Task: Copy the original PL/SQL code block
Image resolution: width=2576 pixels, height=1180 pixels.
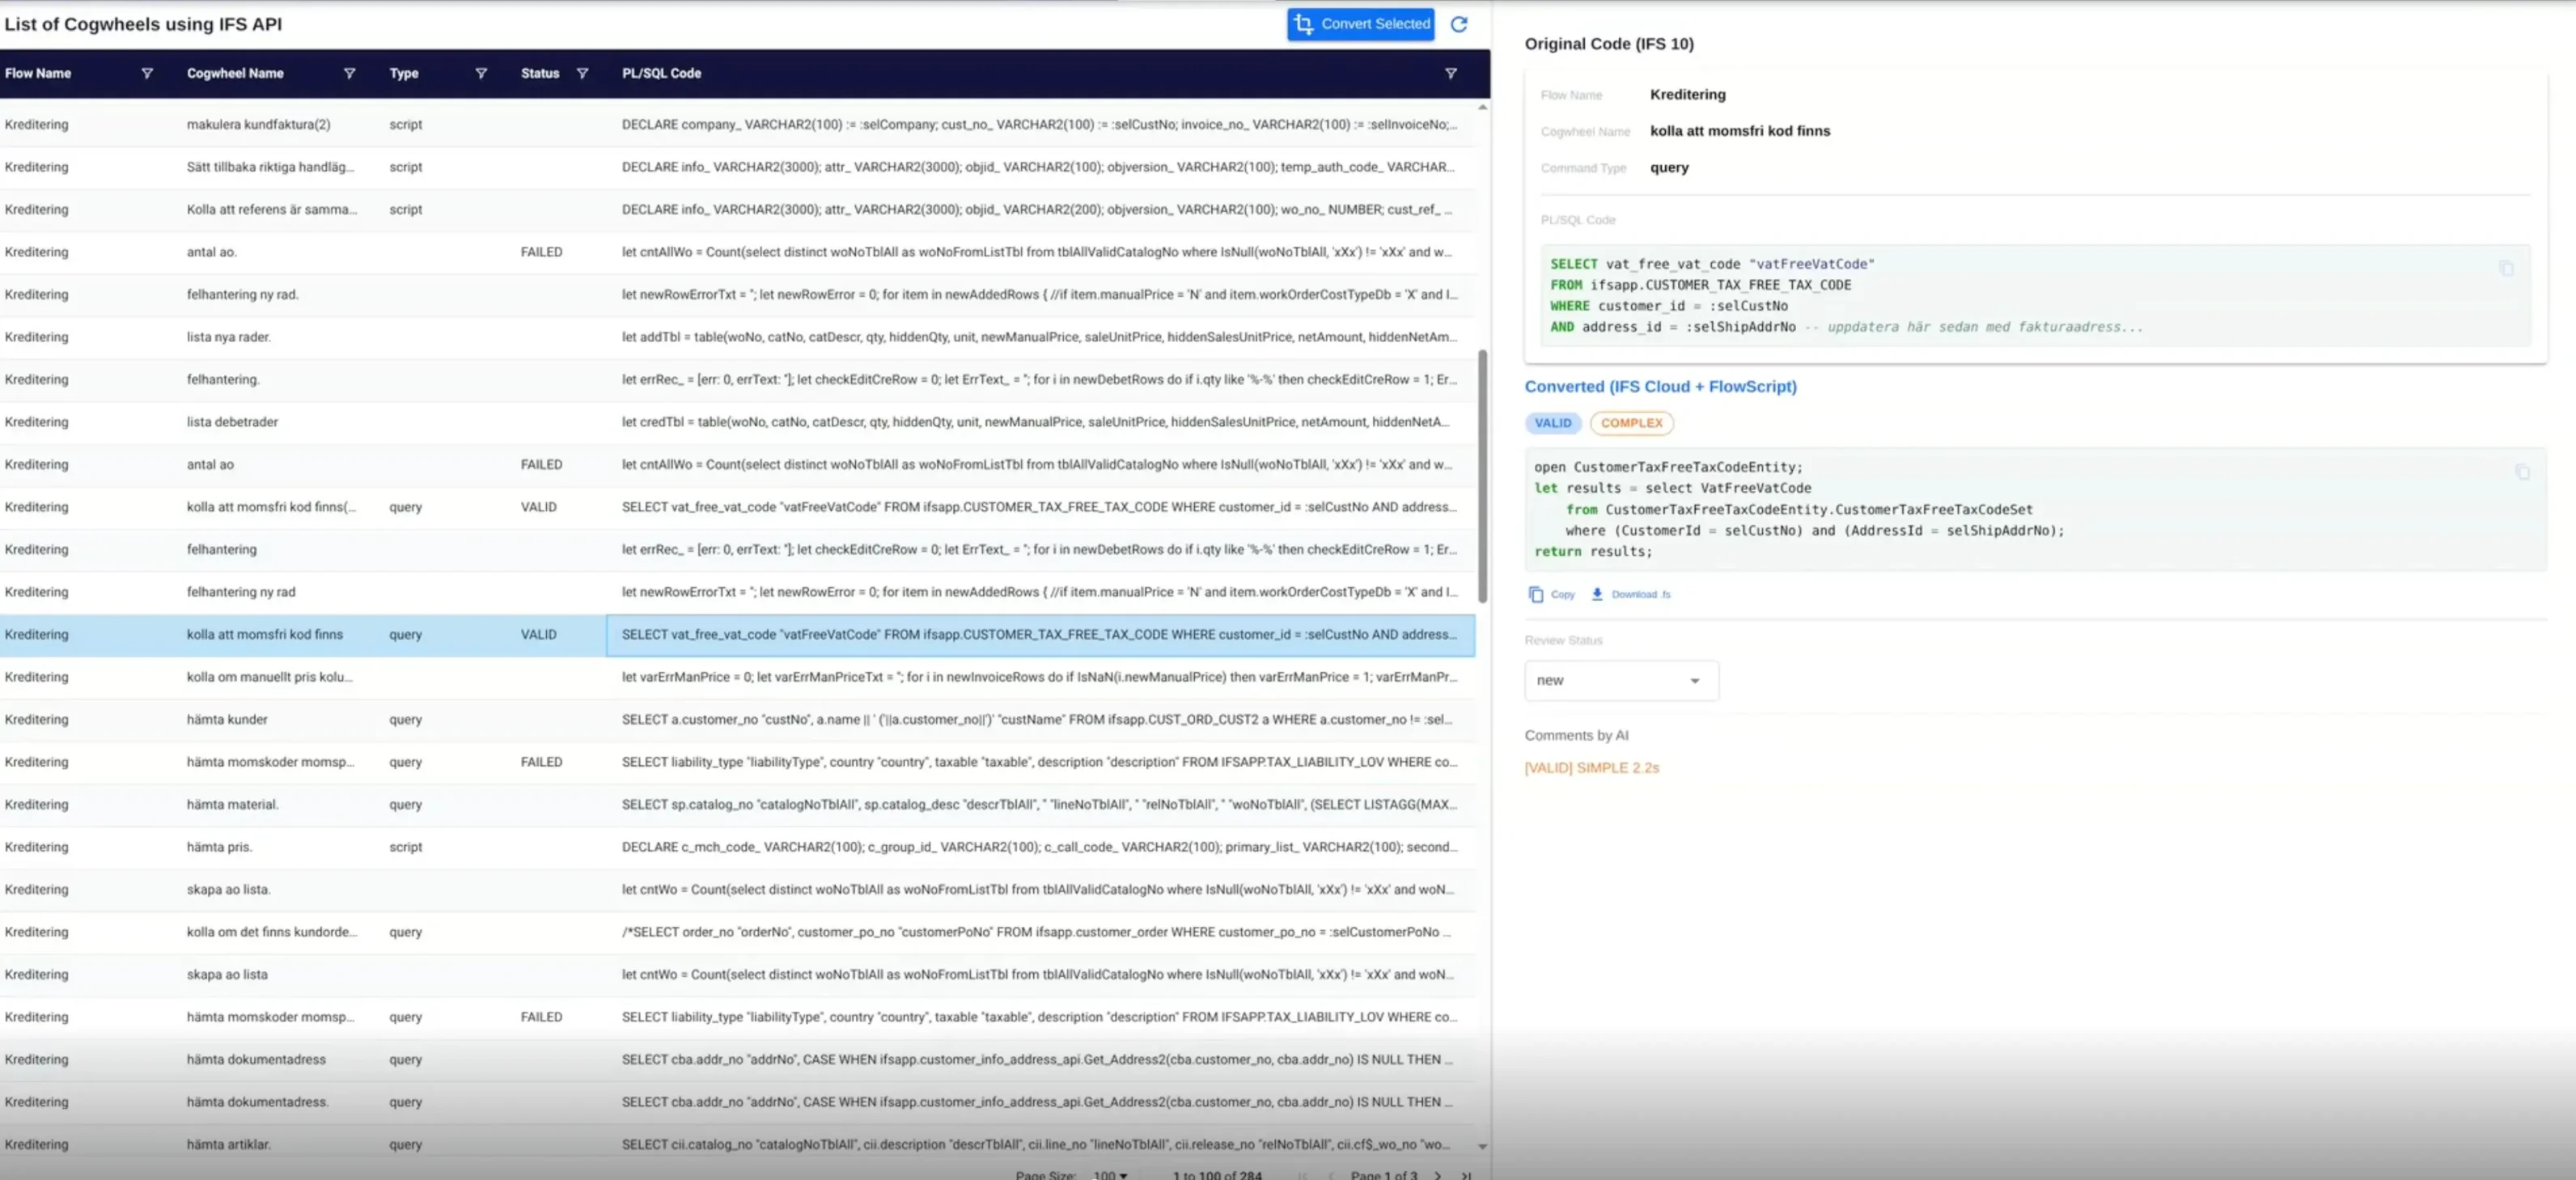Action: [2506, 268]
